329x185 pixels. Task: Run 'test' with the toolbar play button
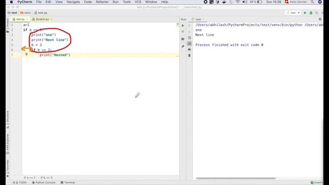coord(305,13)
